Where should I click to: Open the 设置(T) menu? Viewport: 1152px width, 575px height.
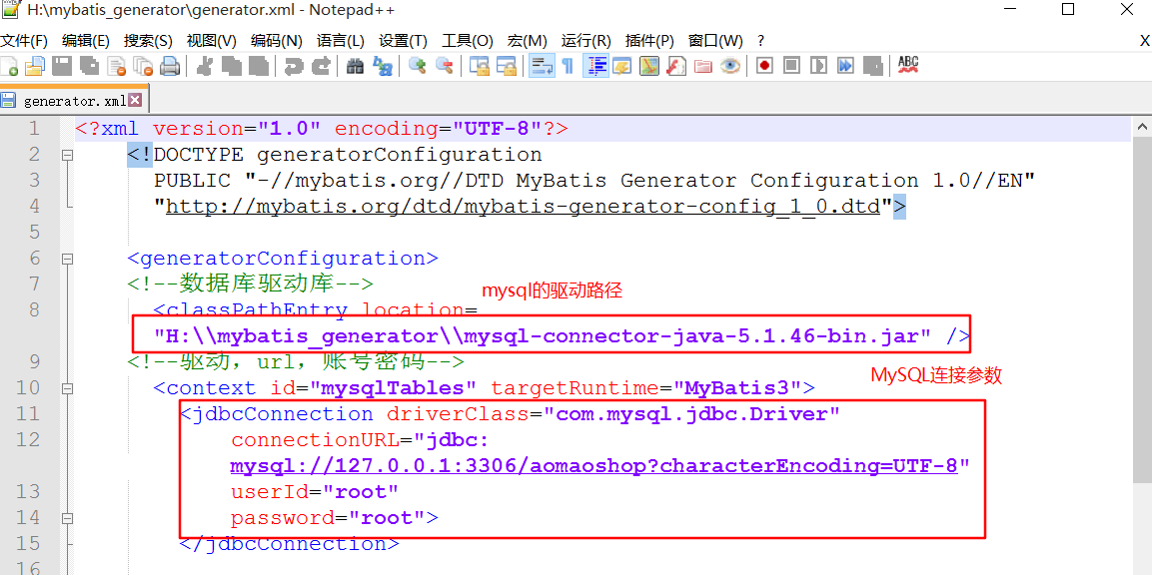tap(403, 40)
